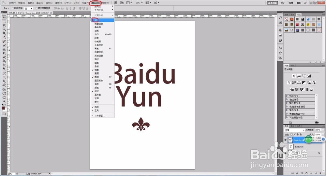The image size is (326, 176).
Task: Uncheck 图层 in the Window menu
Action: click(103, 77)
